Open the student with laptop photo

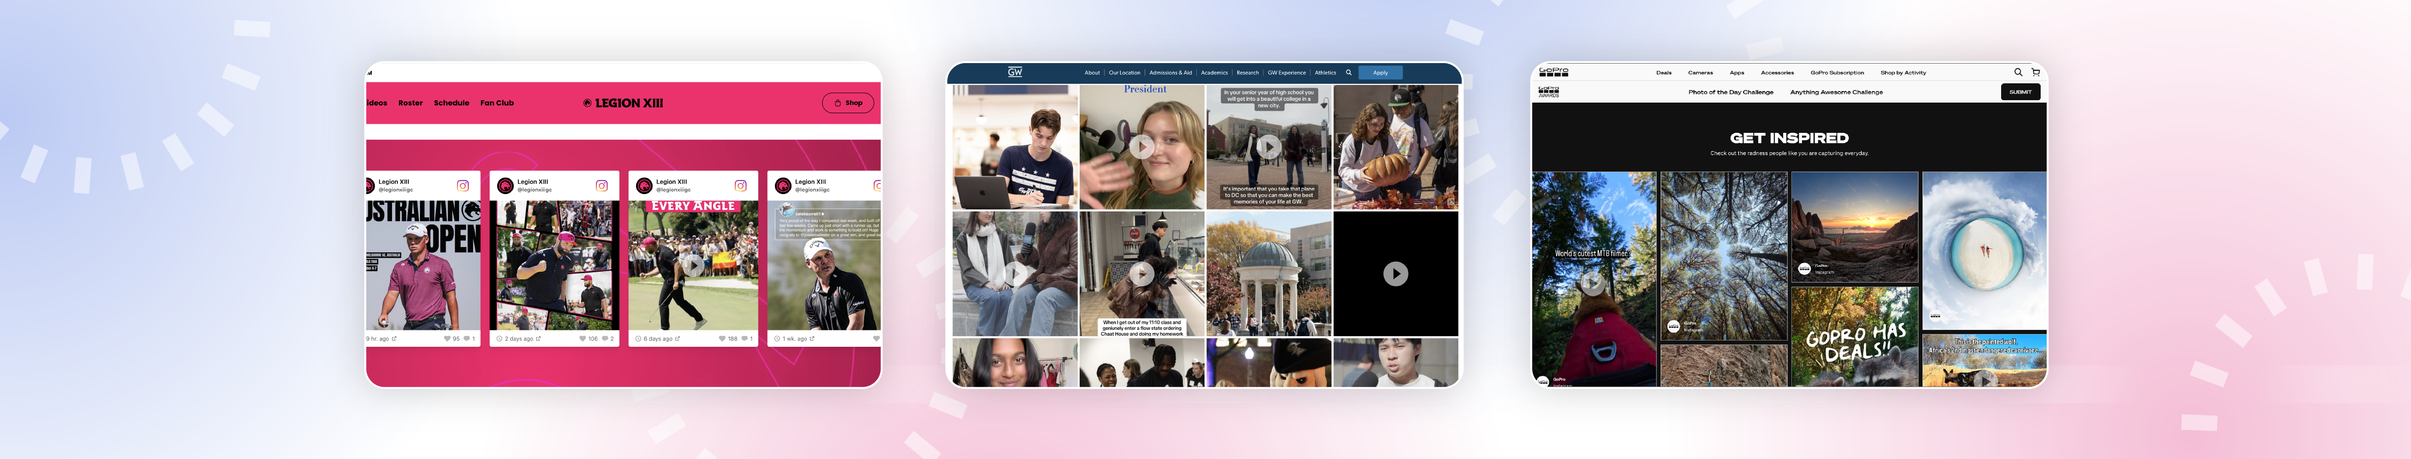pyautogui.click(x=1015, y=147)
